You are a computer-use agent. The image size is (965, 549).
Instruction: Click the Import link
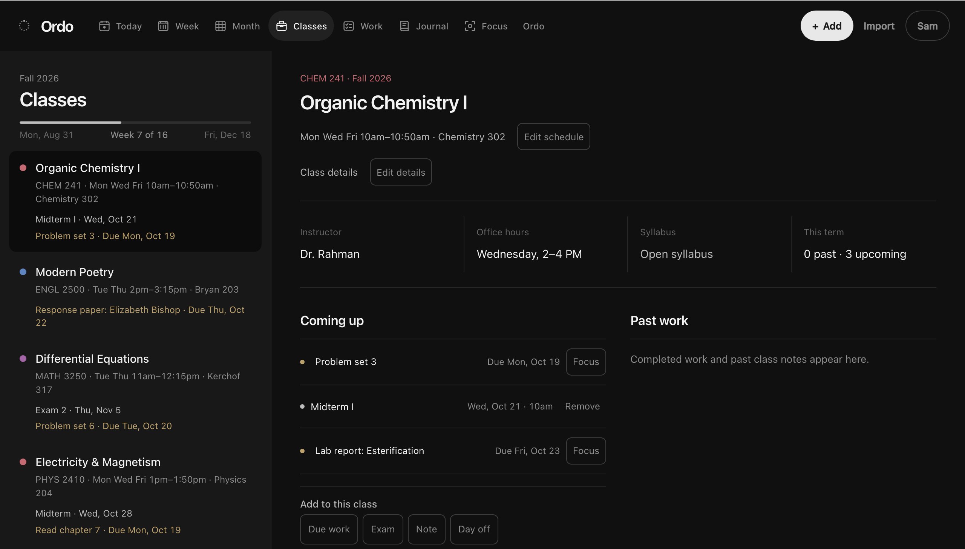pos(879,26)
